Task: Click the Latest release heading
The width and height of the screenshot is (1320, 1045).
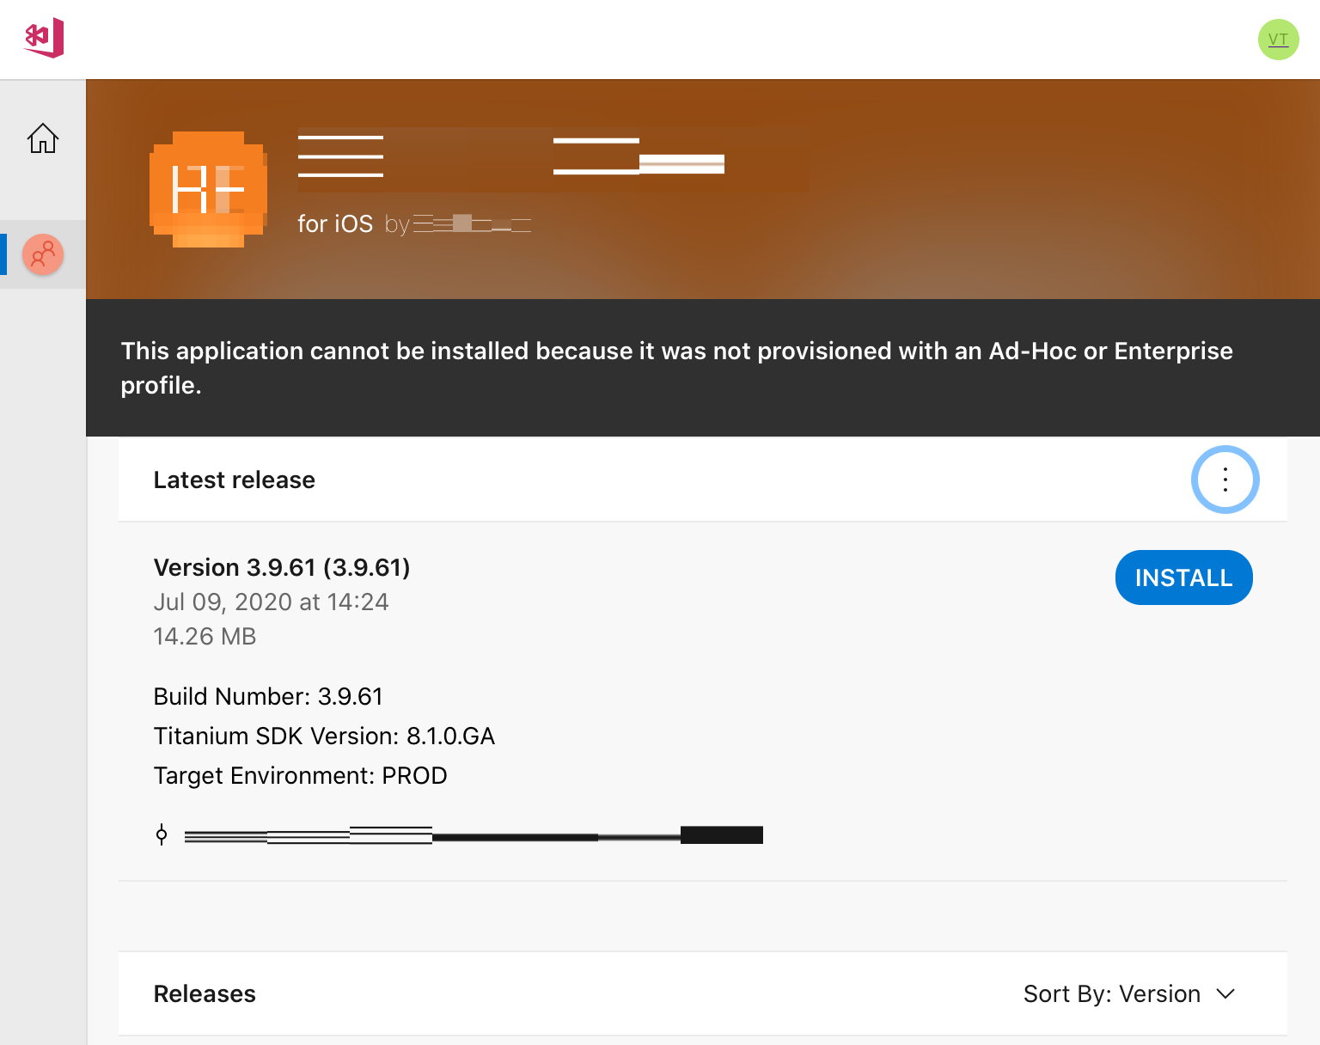Action: click(x=234, y=480)
